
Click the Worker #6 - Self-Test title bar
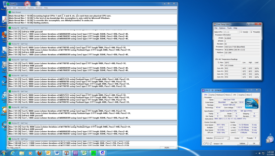point(92,107)
